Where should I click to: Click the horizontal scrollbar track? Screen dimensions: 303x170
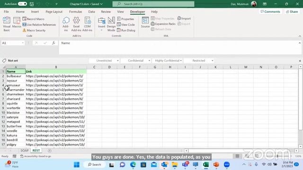click(x=241, y=151)
